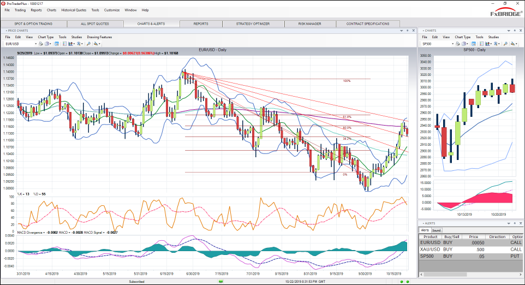Open the Historical Quotes menu
525x285 pixels.
73,10
